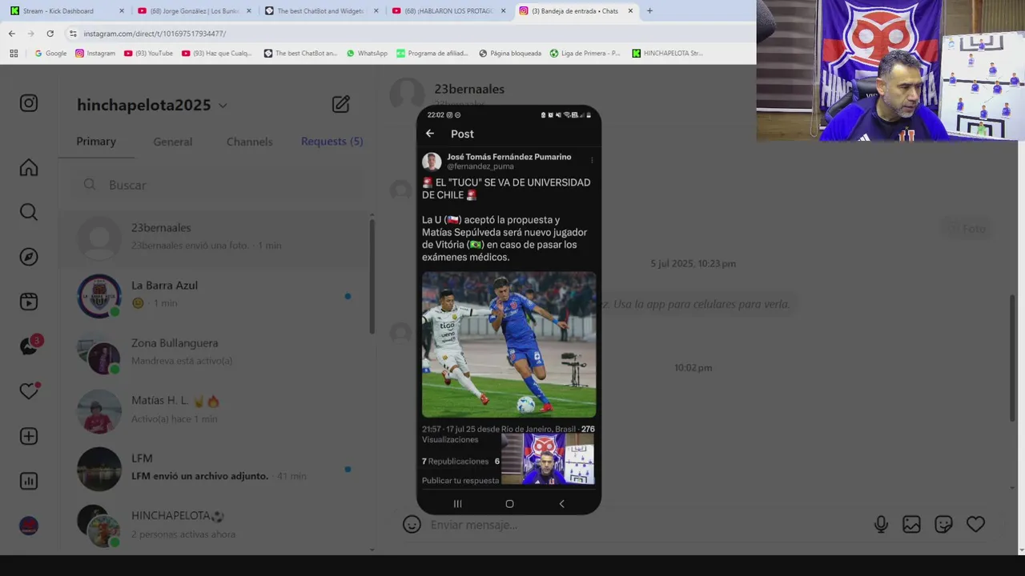Click 23bernaales name in chat header
1025x576 pixels.
click(x=469, y=89)
